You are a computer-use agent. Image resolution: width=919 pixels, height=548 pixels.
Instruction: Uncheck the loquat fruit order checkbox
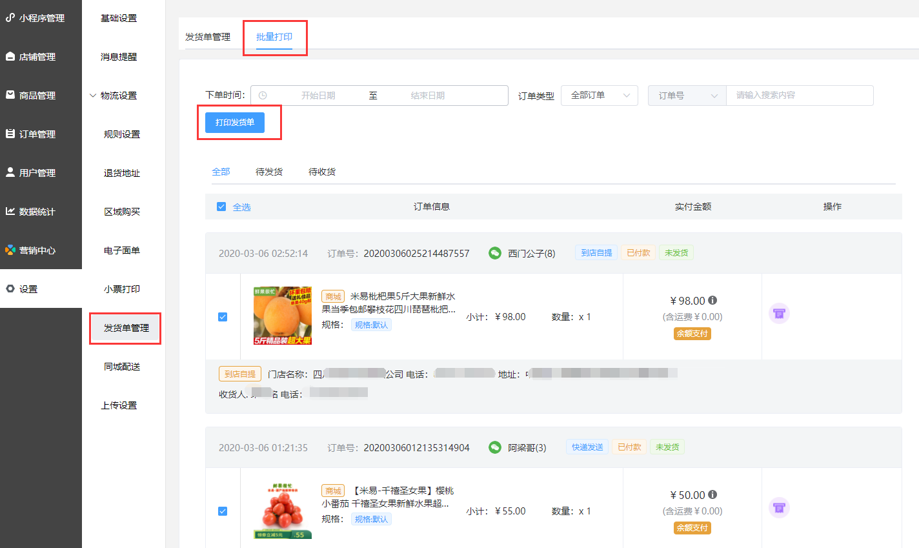point(223,317)
